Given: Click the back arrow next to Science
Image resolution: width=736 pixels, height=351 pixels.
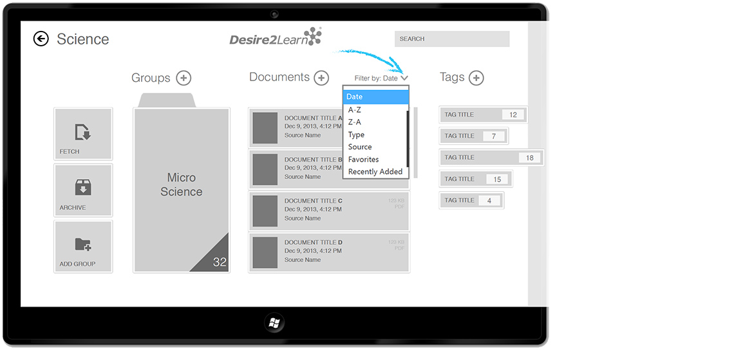Looking at the screenshot, I should point(41,39).
